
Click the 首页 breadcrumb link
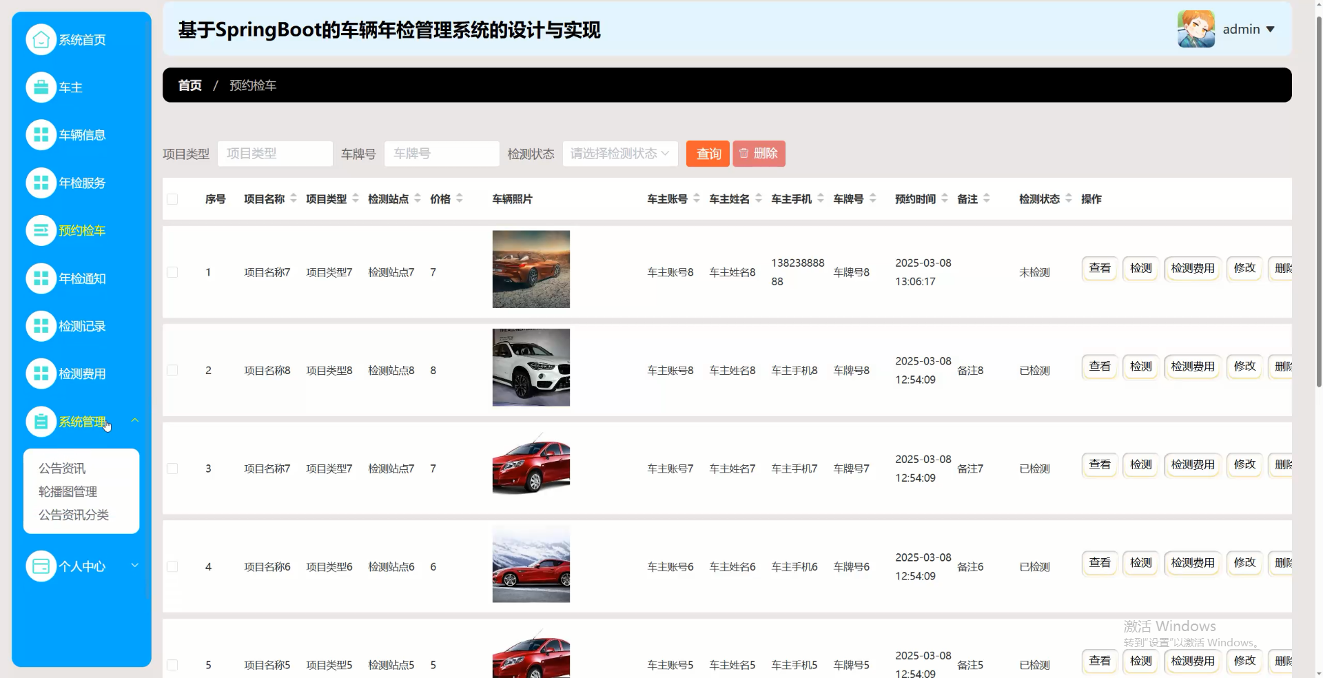190,85
